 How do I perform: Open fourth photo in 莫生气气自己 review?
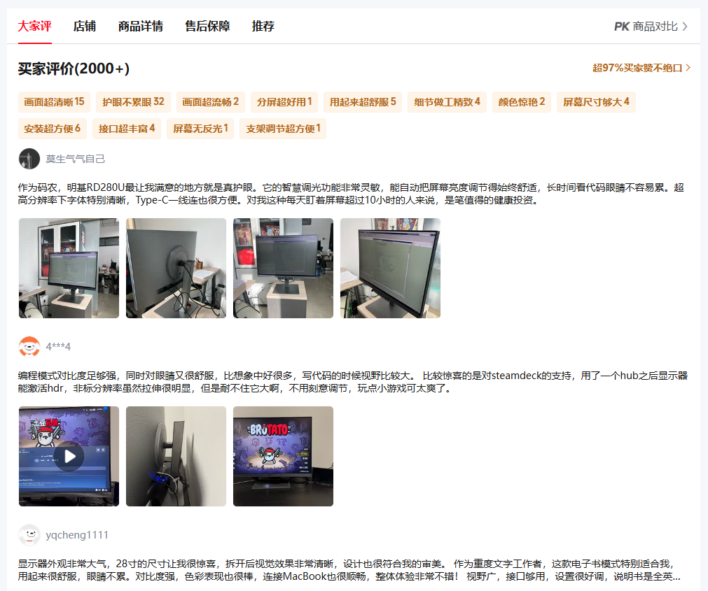(x=390, y=269)
